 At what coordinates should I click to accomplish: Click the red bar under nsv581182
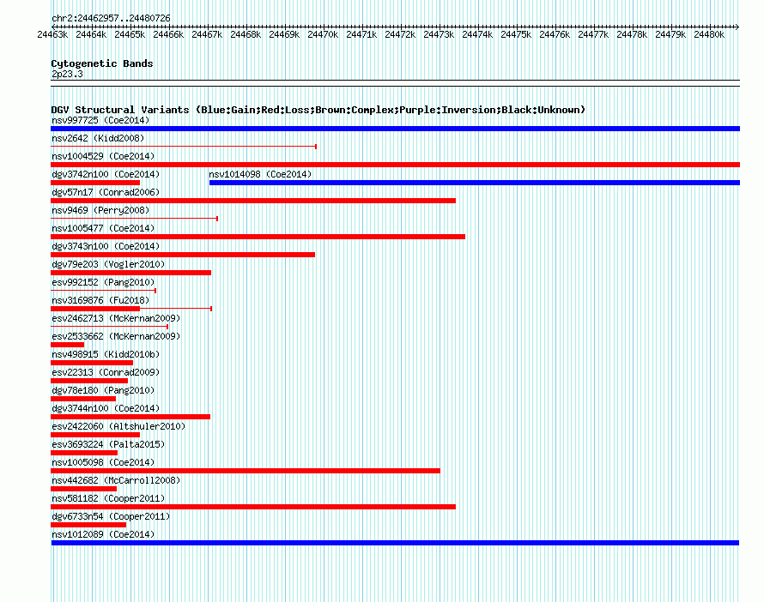click(253, 507)
